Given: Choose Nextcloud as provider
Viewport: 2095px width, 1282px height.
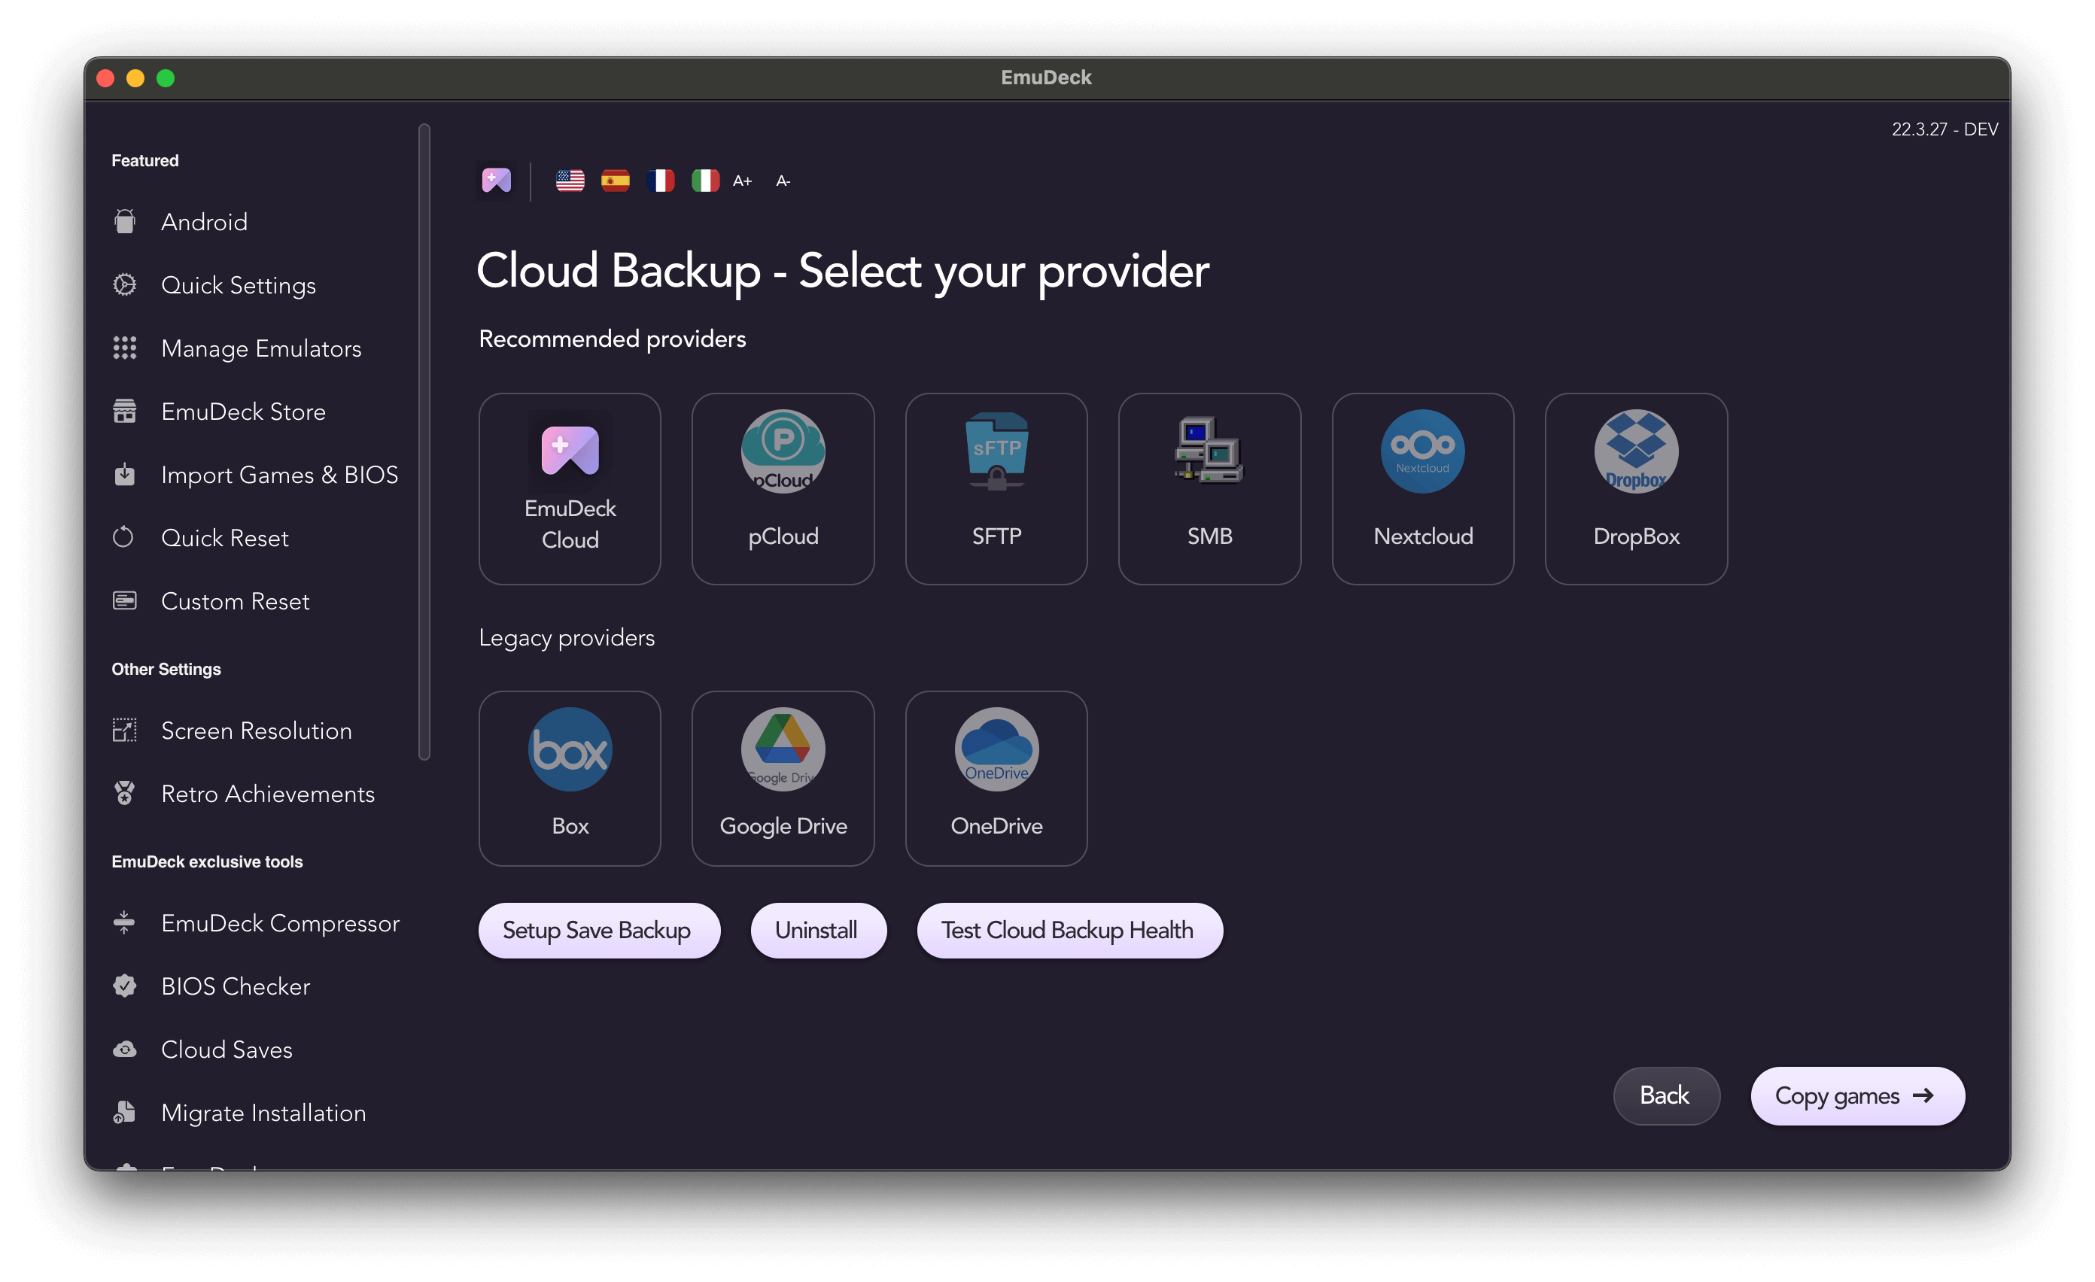Looking at the screenshot, I should 1423,489.
